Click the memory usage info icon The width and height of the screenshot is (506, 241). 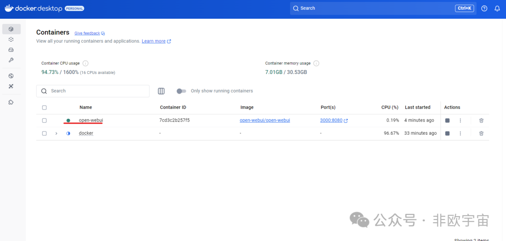coord(316,63)
